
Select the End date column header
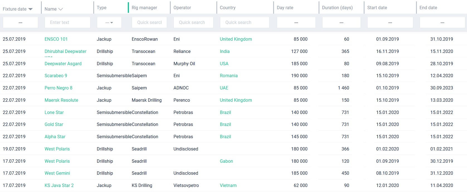[428, 8]
